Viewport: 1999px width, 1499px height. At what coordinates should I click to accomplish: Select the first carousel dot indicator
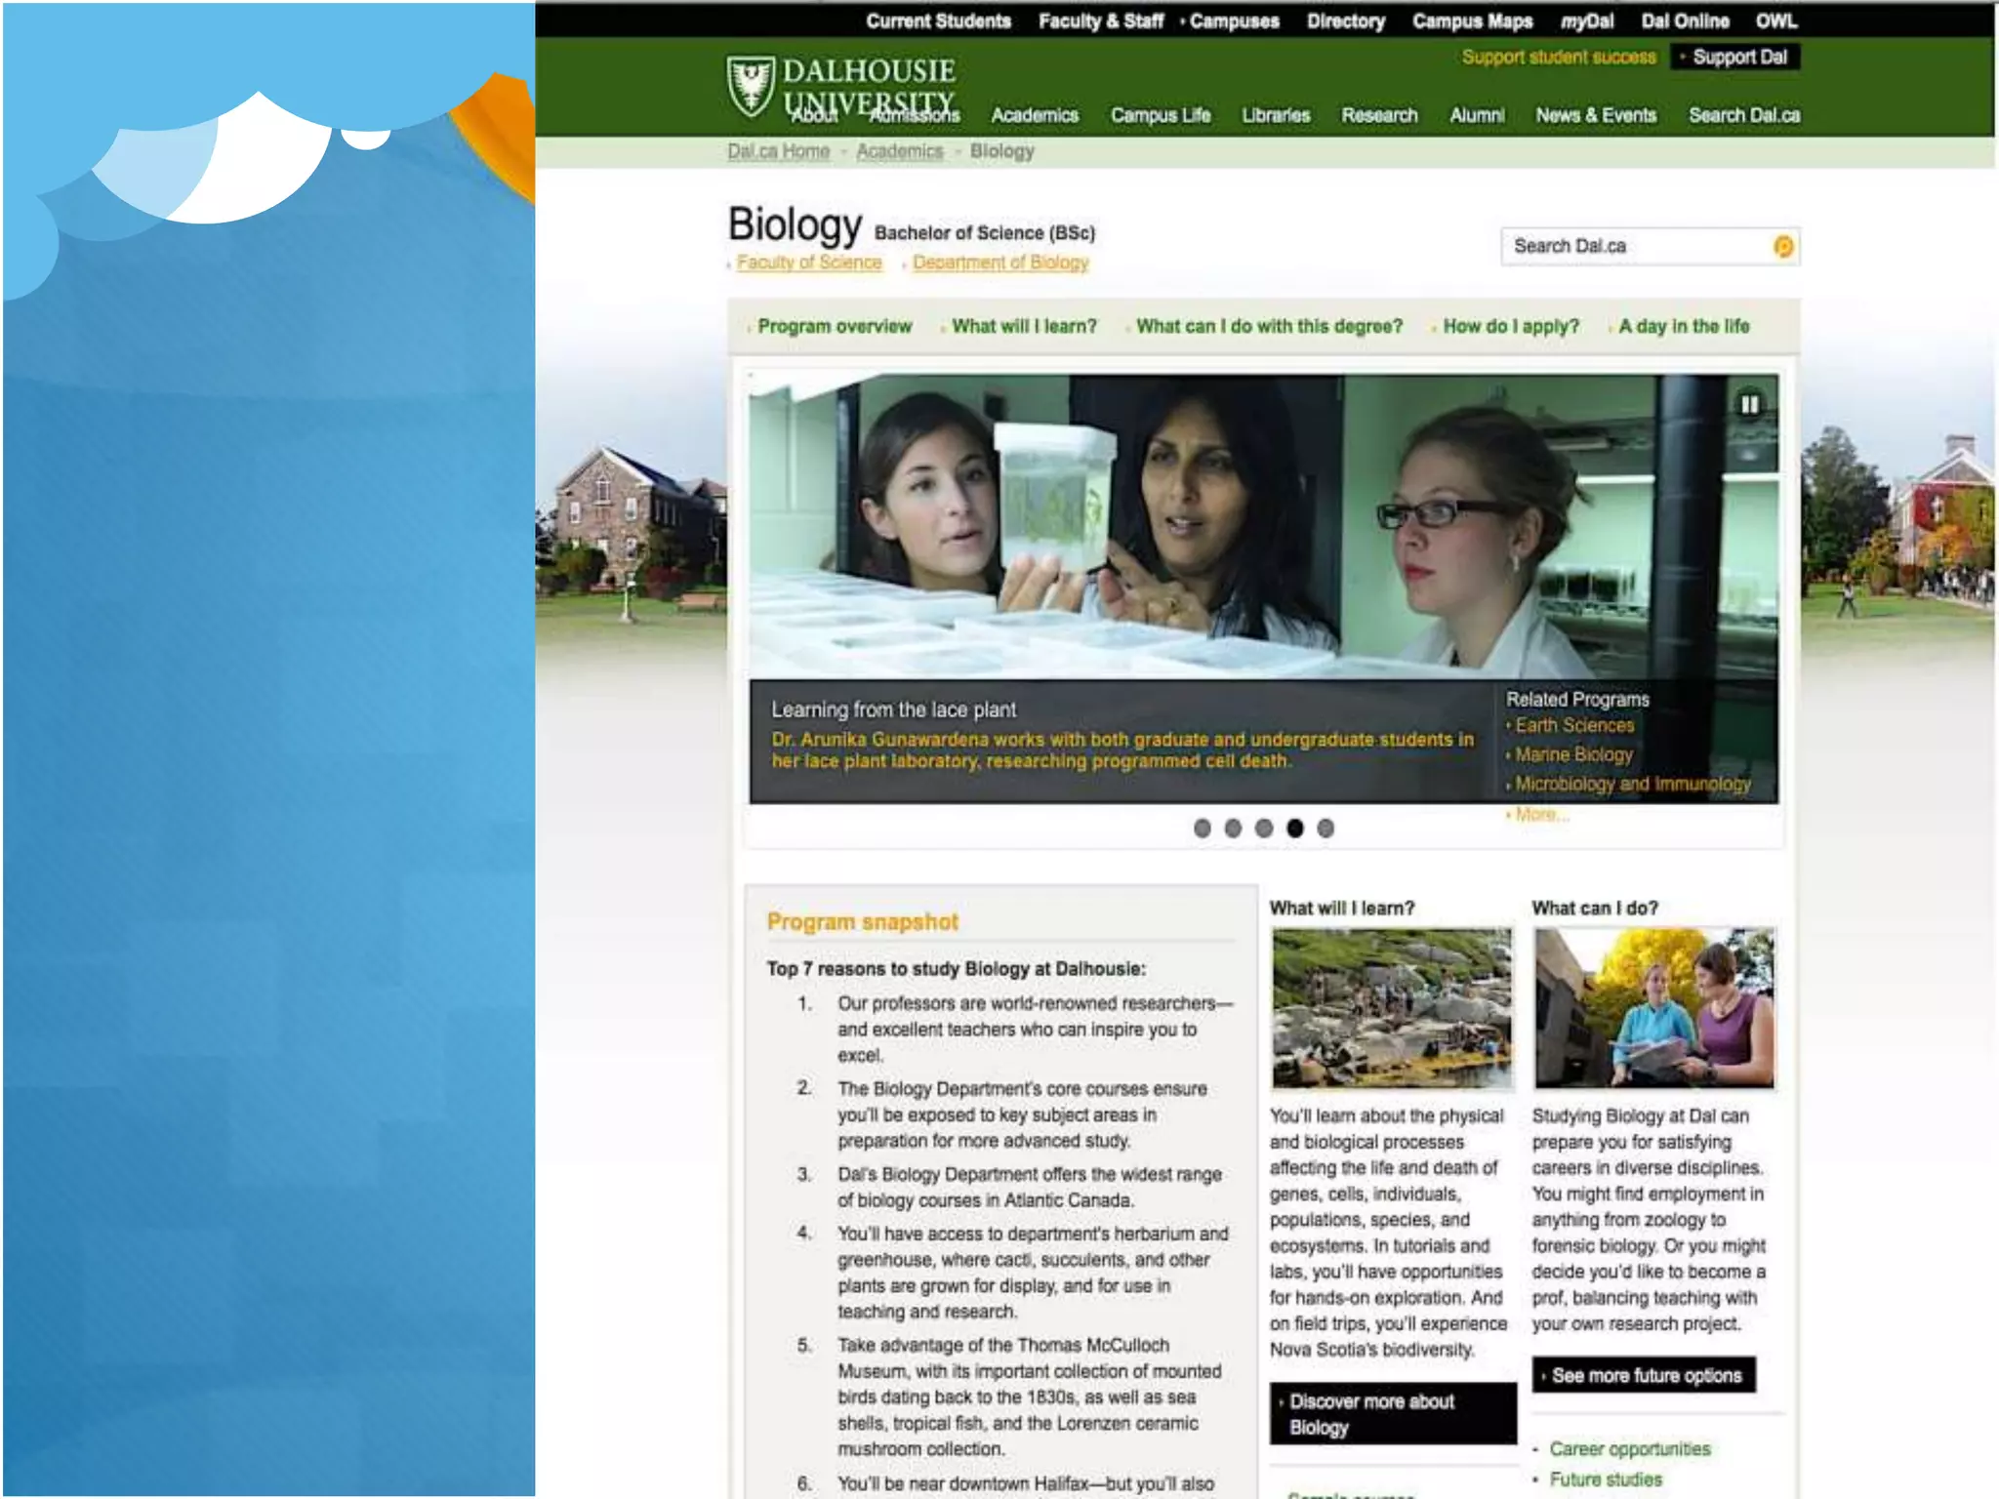(1203, 829)
